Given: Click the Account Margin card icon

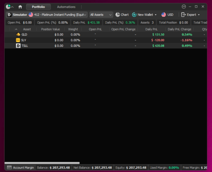Looking at the screenshot, I should (9, 168).
